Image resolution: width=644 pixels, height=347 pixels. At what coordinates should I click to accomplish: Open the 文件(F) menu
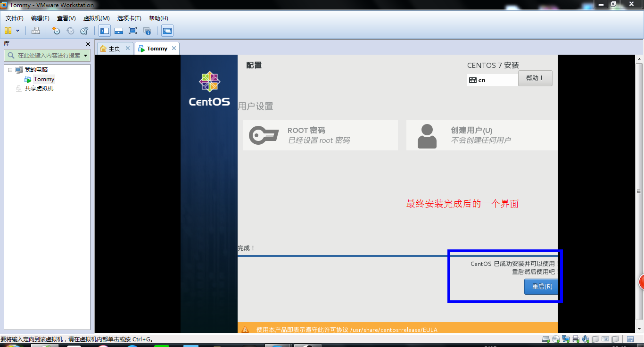pos(15,18)
